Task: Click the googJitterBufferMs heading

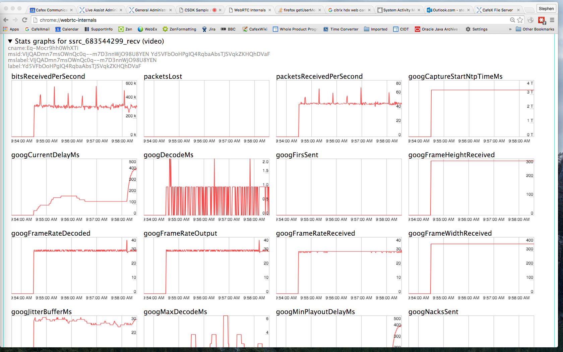Action: [42, 312]
